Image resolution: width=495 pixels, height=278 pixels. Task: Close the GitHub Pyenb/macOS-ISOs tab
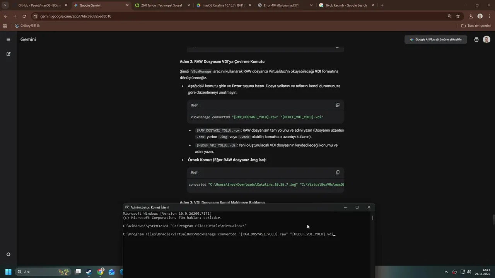[x=66, y=5]
